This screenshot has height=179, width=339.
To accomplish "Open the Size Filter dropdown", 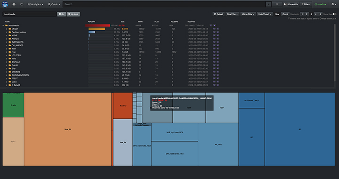I will (232, 14).
